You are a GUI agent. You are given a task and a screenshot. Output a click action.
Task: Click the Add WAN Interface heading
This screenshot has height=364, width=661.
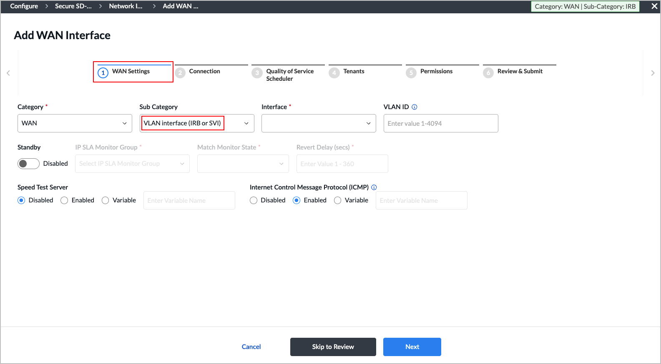click(x=62, y=35)
